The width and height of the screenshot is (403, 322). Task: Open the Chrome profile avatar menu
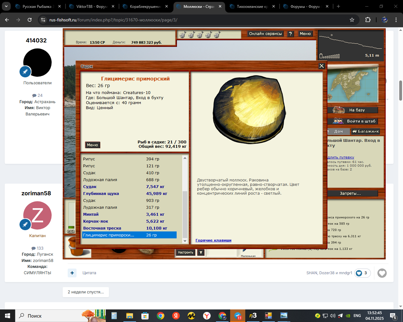coord(384,20)
